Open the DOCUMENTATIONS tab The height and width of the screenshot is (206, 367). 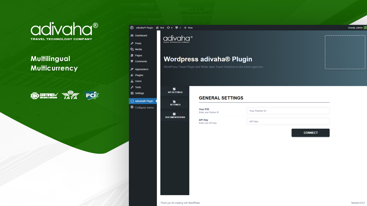click(x=175, y=116)
